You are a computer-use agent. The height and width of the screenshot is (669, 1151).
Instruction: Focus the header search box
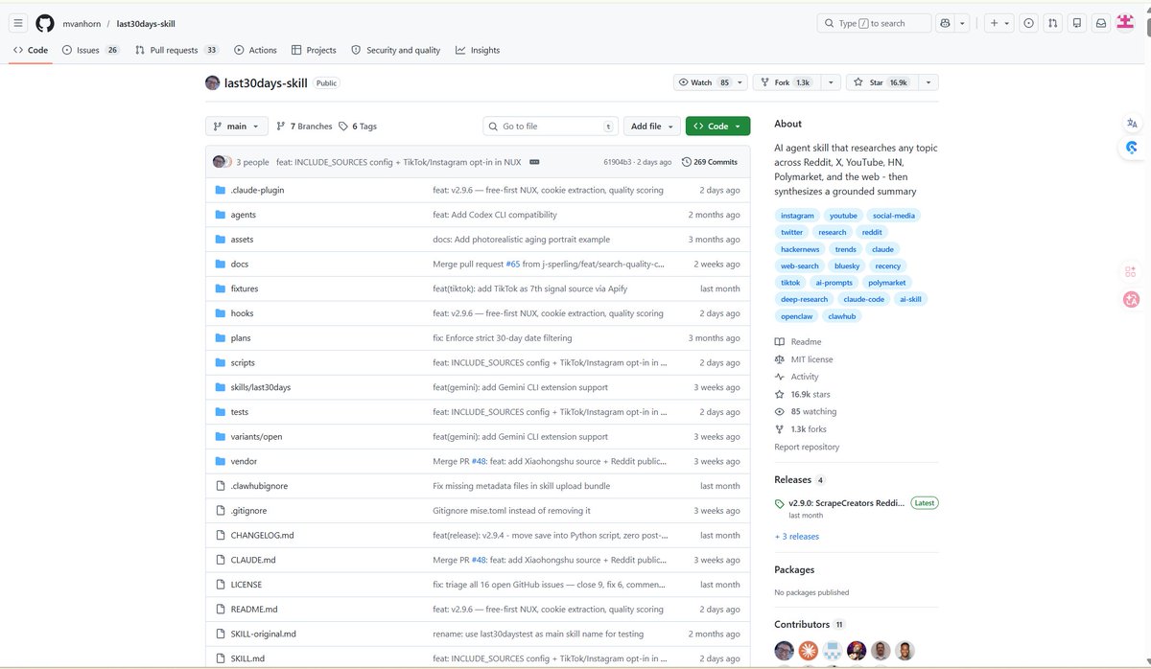[874, 23]
